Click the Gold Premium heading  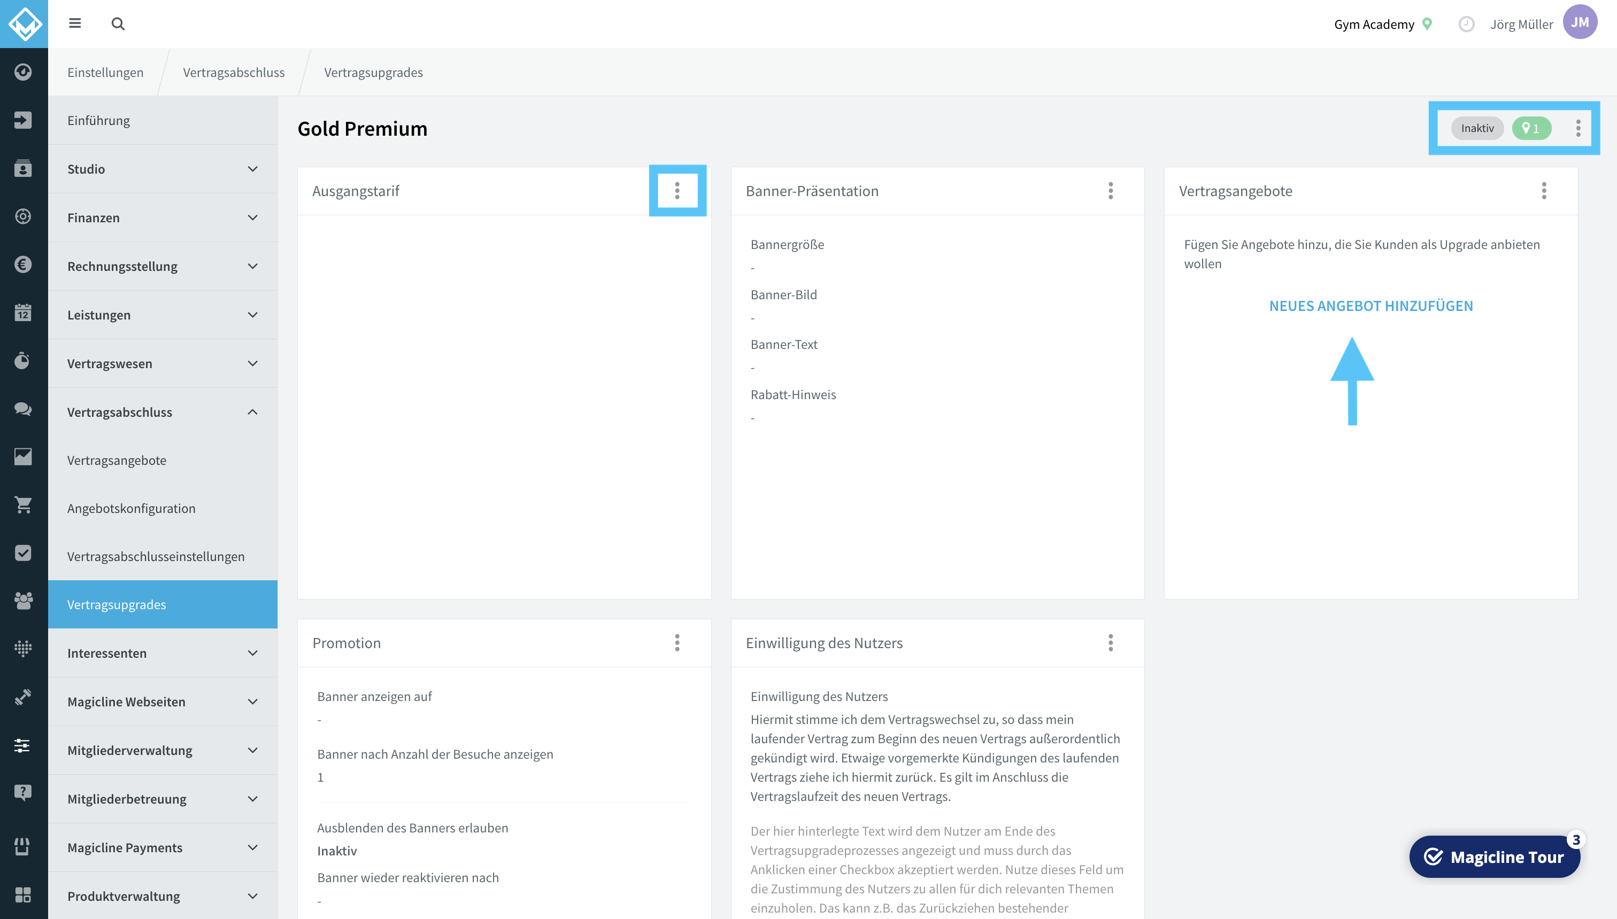point(363,128)
